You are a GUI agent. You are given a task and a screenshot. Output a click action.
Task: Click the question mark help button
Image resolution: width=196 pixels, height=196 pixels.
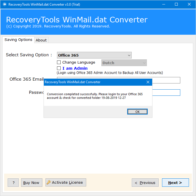pos(13,183)
